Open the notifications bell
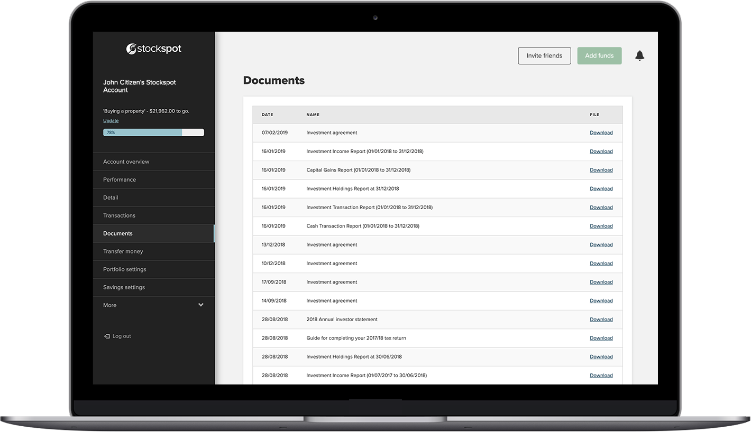 tap(639, 55)
